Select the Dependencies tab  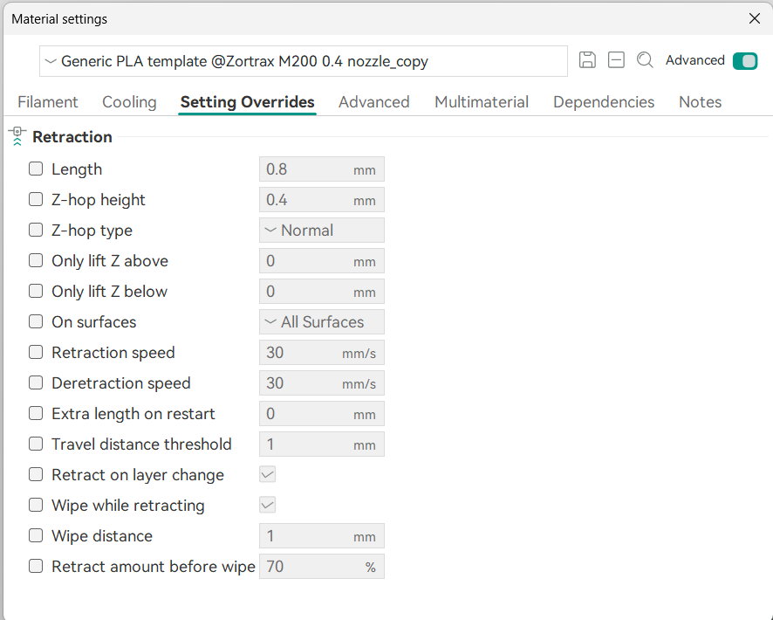tap(604, 102)
